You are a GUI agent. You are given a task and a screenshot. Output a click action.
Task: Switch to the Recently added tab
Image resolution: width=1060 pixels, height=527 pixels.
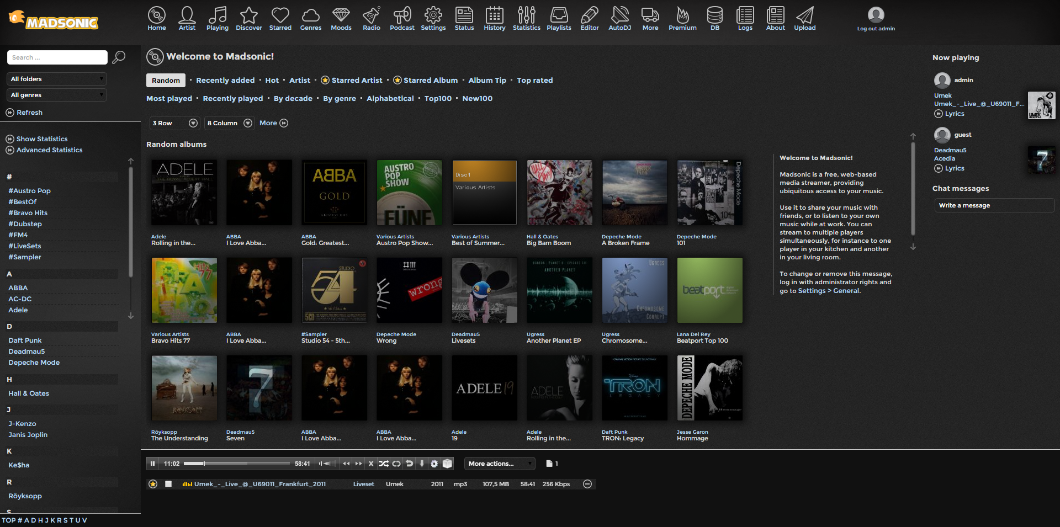225,80
